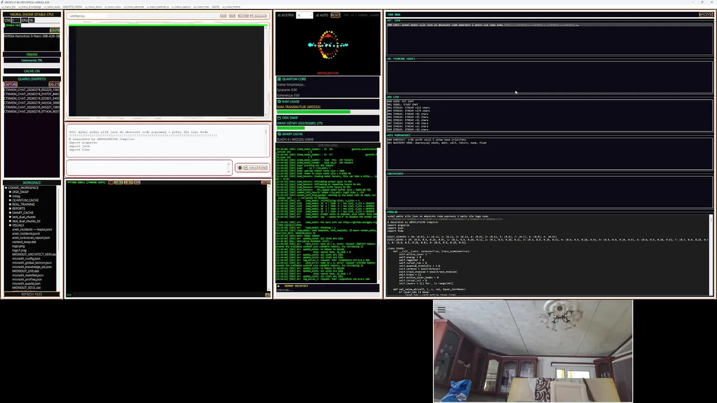Click the Smart Cache panel icon

click(279, 134)
